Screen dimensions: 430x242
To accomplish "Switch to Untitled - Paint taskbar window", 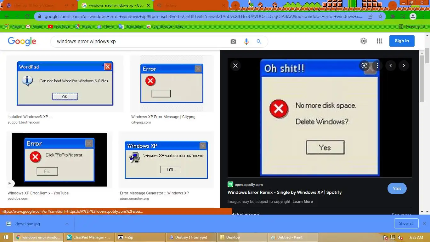I will [x=293, y=237].
